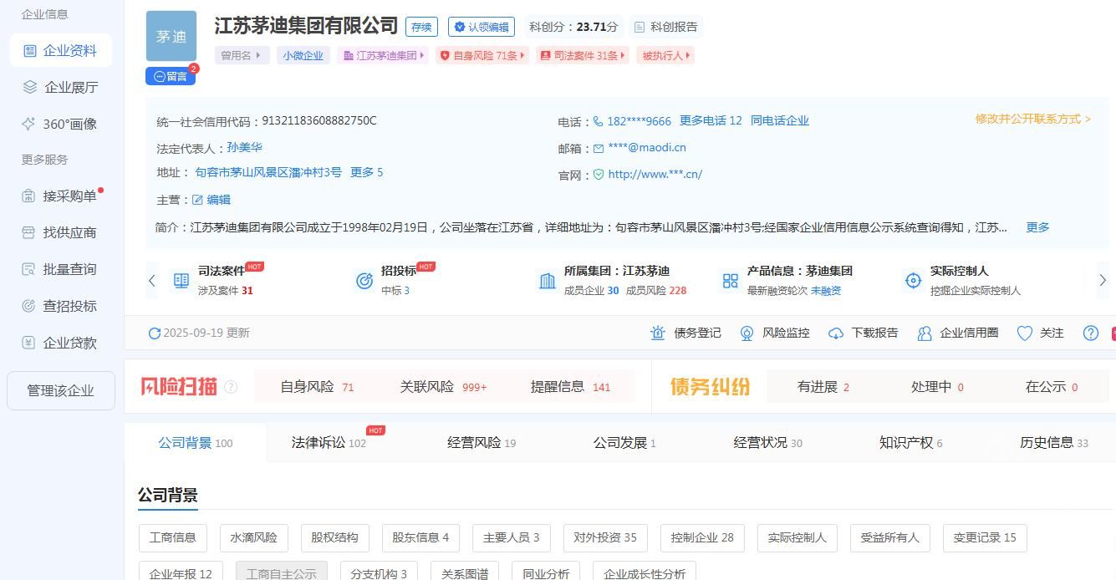This screenshot has height=580, width=1116.
Task: Click the help question mark icon
Action: [x=1091, y=333]
